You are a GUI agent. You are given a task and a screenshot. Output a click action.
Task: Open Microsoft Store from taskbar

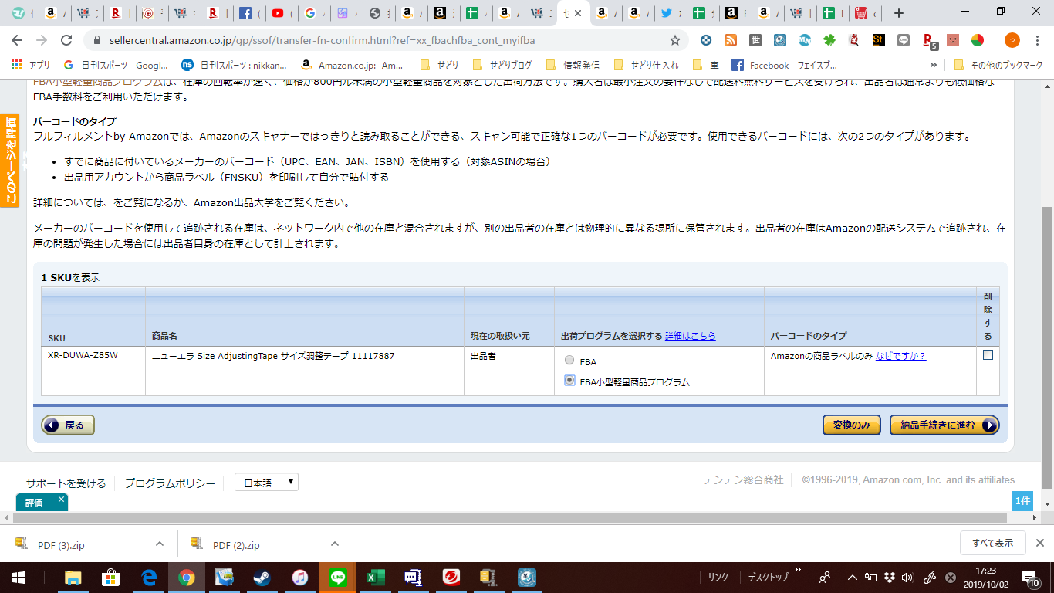(x=111, y=577)
